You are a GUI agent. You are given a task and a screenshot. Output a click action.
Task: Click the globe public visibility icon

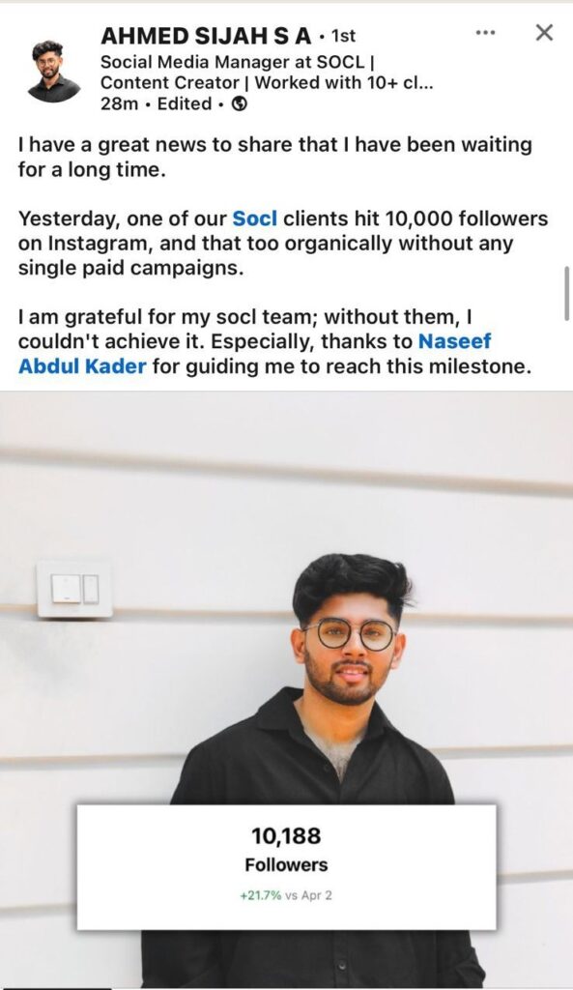coord(240,104)
